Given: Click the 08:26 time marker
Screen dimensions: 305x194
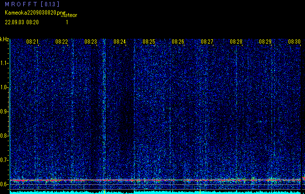Looking at the screenshot, I should point(178,41).
